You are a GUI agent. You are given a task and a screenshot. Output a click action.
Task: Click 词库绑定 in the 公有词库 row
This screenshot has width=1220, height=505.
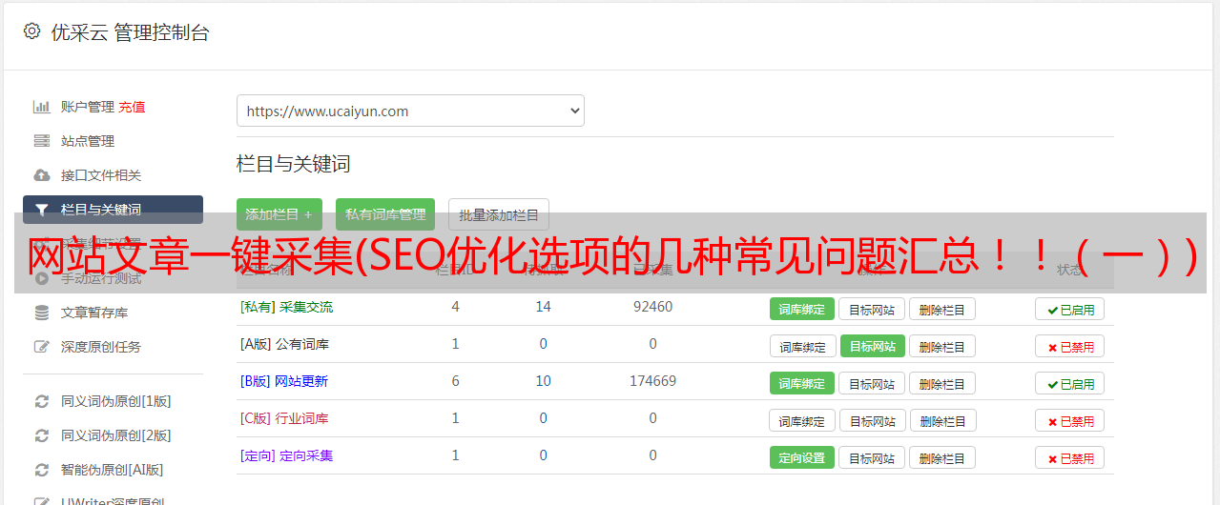click(x=801, y=346)
